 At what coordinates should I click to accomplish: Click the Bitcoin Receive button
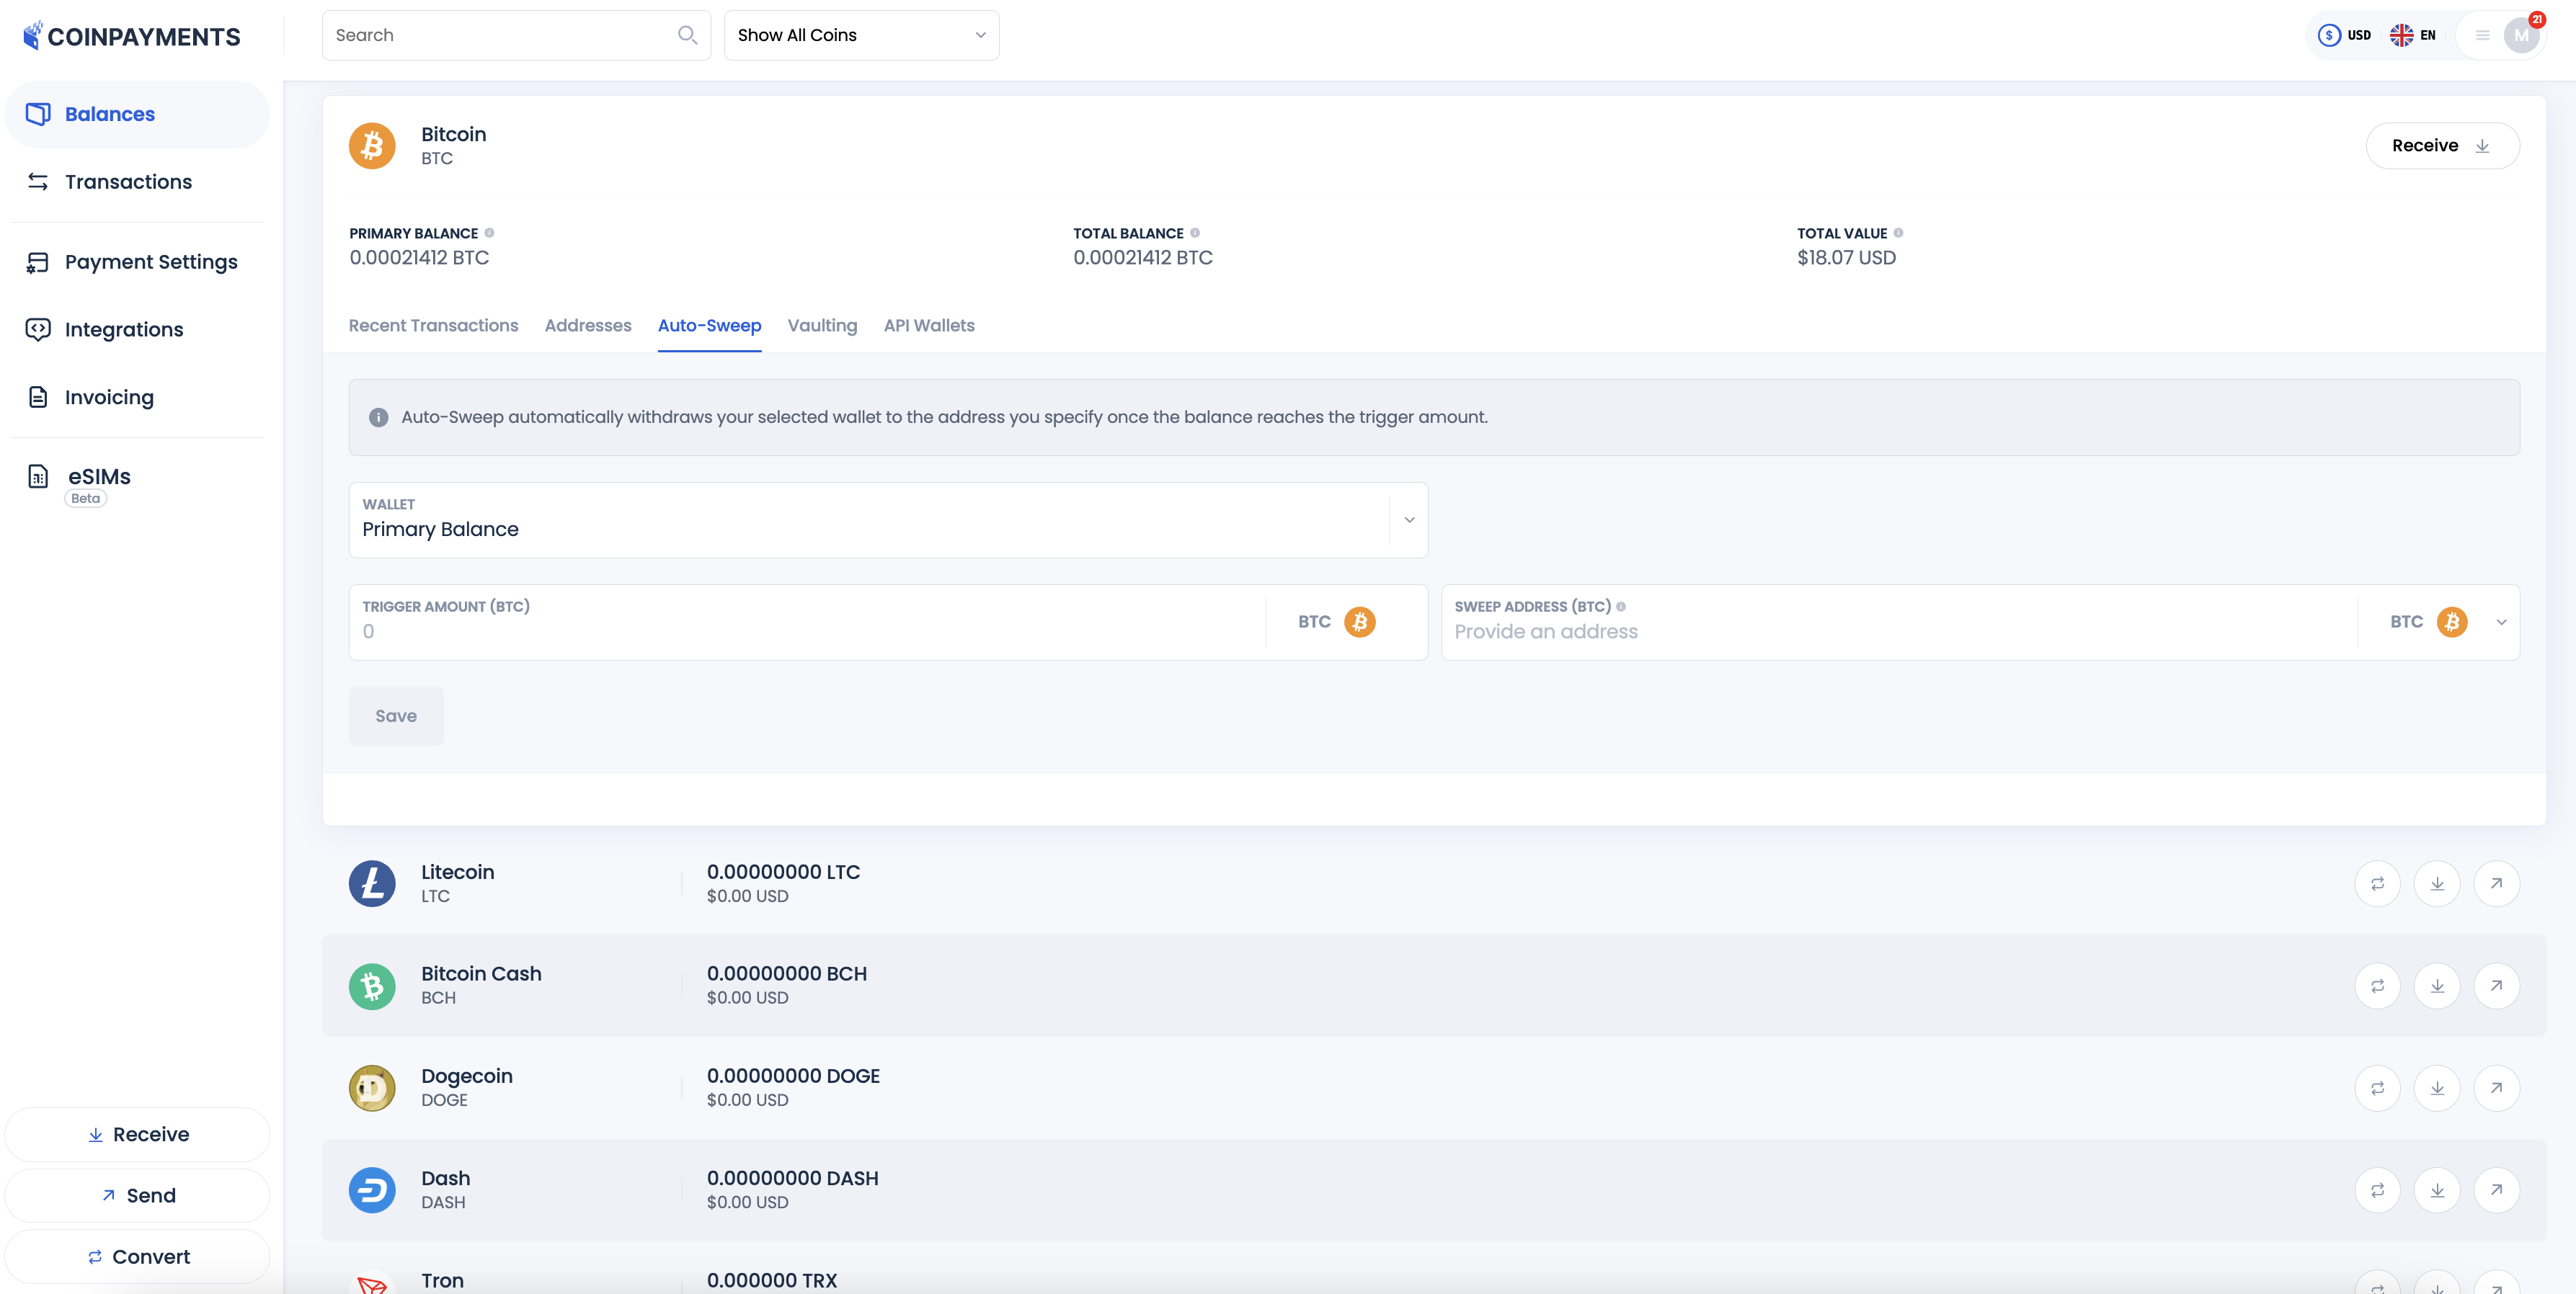coord(2441,146)
